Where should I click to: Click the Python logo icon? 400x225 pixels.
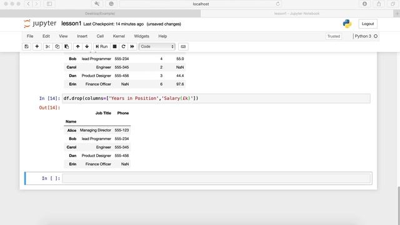pyautogui.click(x=347, y=24)
